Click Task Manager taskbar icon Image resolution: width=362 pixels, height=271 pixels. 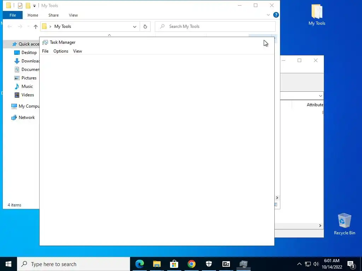tap(243, 264)
